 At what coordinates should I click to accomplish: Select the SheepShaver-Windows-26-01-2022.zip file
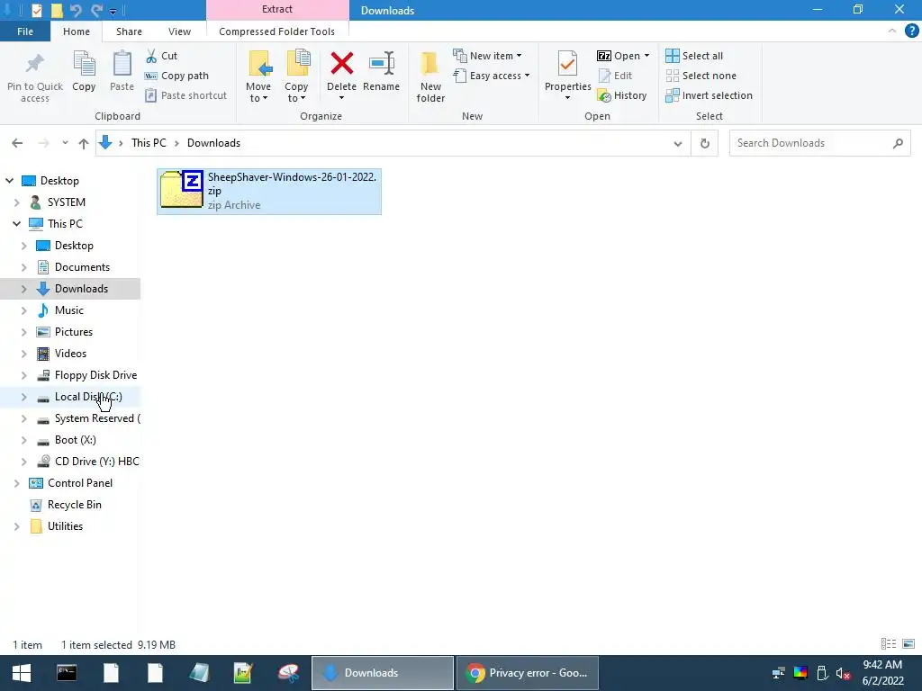(x=268, y=192)
